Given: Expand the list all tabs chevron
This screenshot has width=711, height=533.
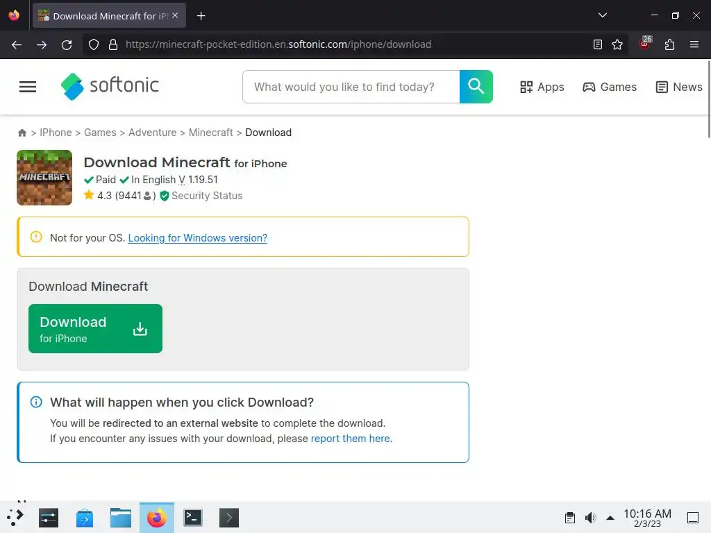Looking at the screenshot, I should [x=603, y=15].
